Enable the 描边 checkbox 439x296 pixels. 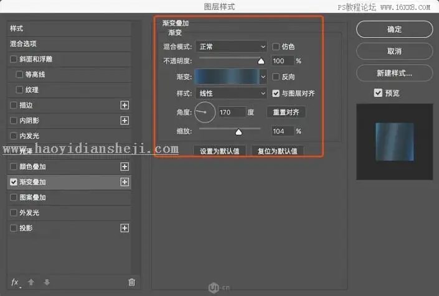pyautogui.click(x=14, y=105)
